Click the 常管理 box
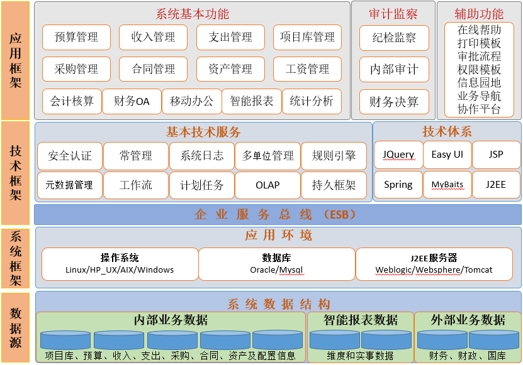 pyautogui.click(x=136, y=156)
